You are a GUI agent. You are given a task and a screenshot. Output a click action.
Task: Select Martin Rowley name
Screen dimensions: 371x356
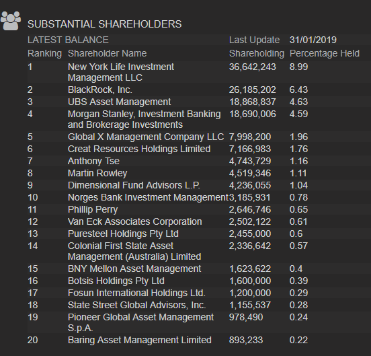[x=97, y=174]
